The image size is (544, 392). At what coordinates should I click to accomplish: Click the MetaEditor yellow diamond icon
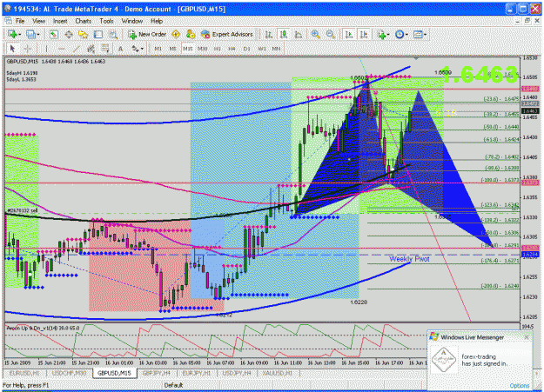[x=176, y=34]
